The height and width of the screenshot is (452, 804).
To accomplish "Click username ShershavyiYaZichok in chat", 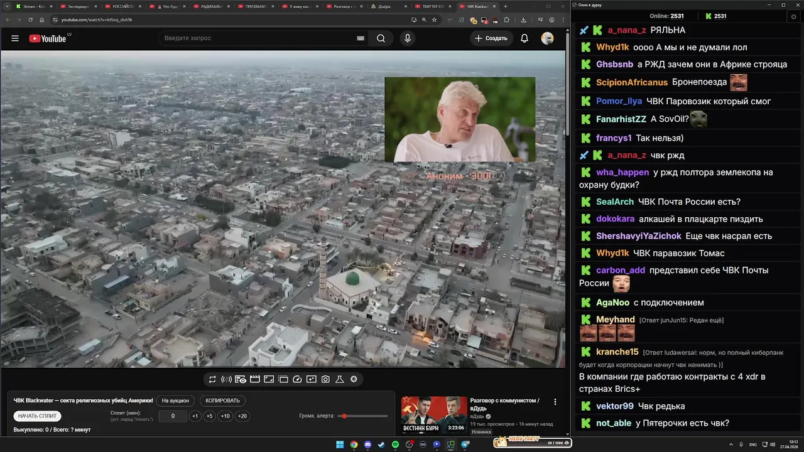I will tap(639, 236).
